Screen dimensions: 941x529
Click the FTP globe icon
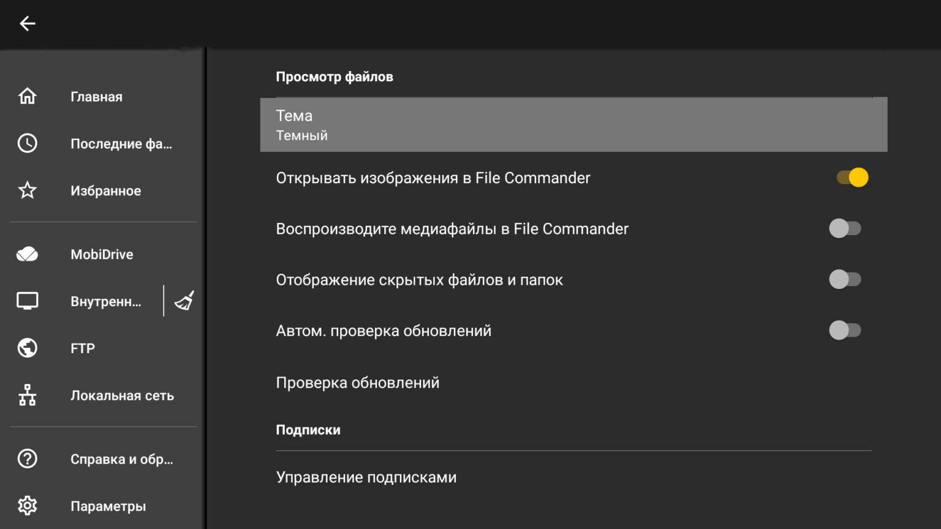pyautogui.click(x=28, y=348)
